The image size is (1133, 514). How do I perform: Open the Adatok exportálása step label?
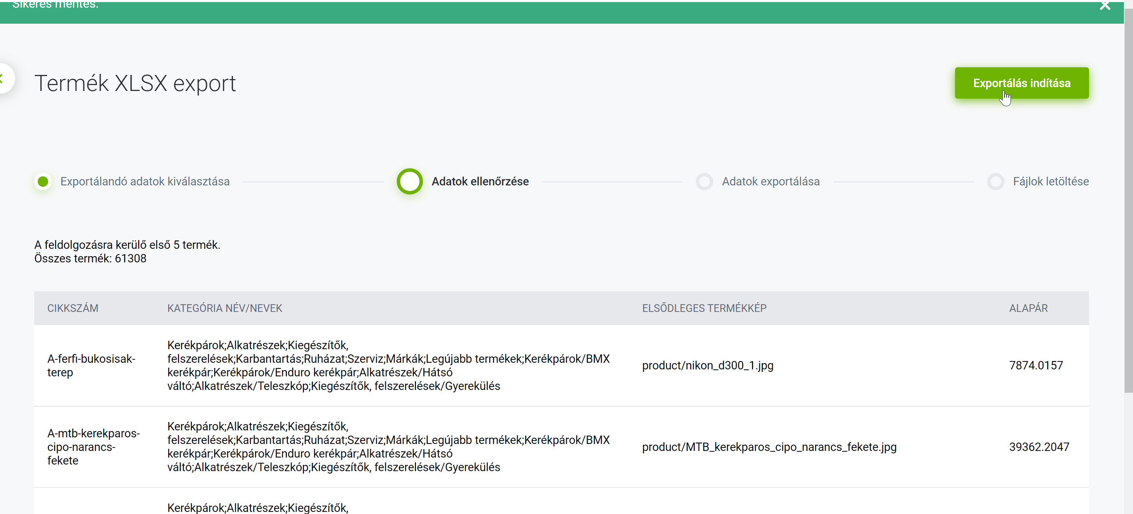tap(770, 182)
